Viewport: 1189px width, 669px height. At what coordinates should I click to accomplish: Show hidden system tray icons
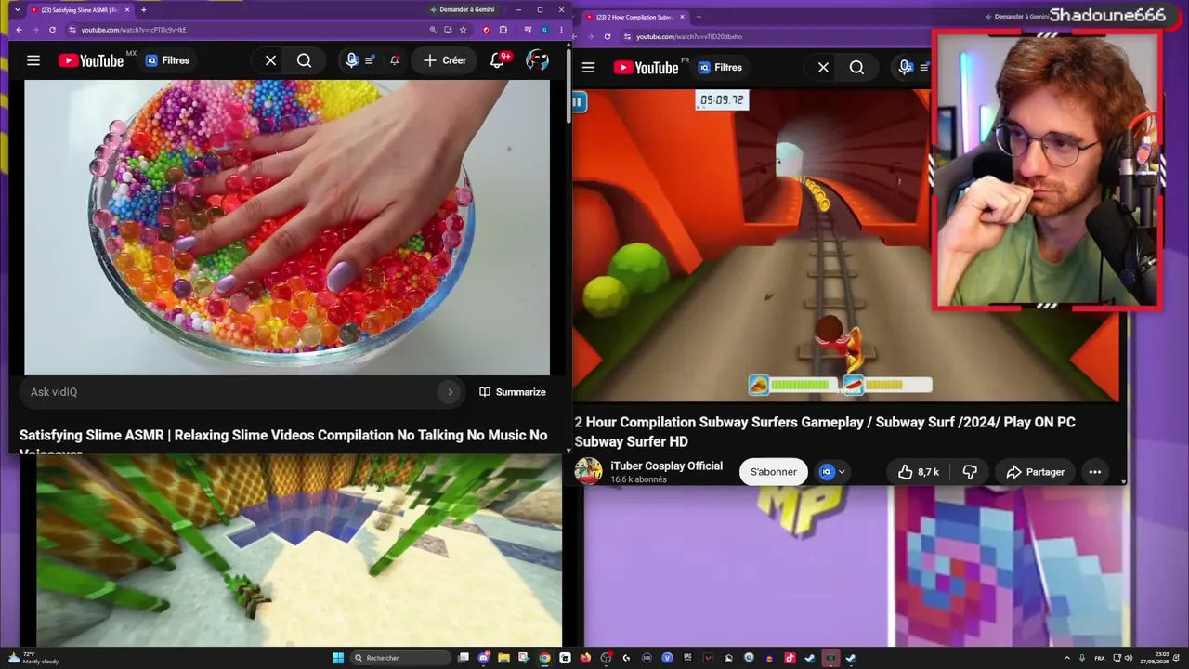coord(1066,658)
